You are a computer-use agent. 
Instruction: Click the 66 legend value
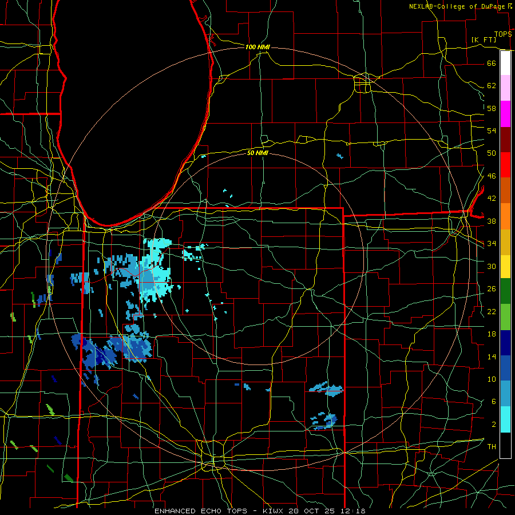[492, 63]
